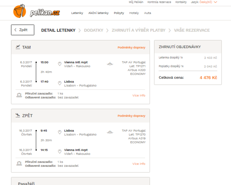231x185 pixels.
Task: Click the location pin next to Vienna Intl Arpt departure
Action: tap(60, 64)
